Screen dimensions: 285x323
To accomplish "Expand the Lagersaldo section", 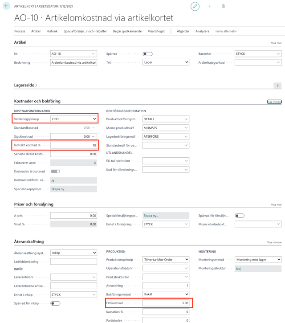I will coord(26,85).
